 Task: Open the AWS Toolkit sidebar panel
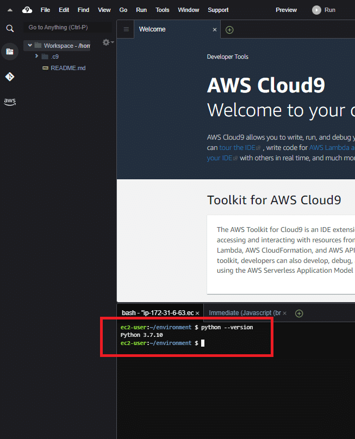tap(10, 102)
